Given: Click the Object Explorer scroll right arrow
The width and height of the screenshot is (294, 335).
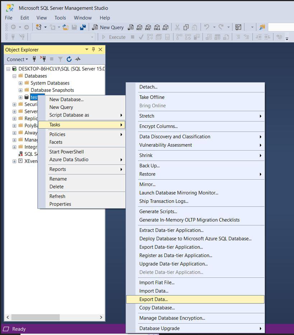Looking at the screenshot, I should [101, 317].
